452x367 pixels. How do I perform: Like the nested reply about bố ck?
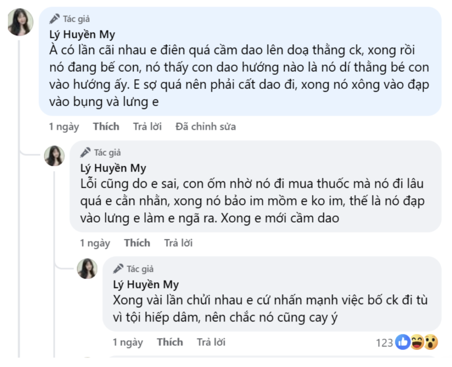point(170,343)
